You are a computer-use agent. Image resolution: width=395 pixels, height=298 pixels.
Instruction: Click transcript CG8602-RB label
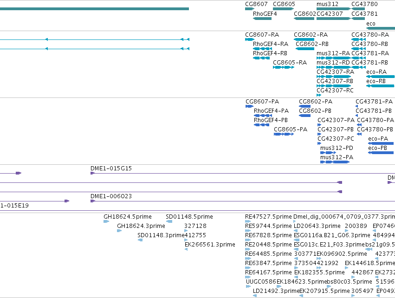(312, 44)
